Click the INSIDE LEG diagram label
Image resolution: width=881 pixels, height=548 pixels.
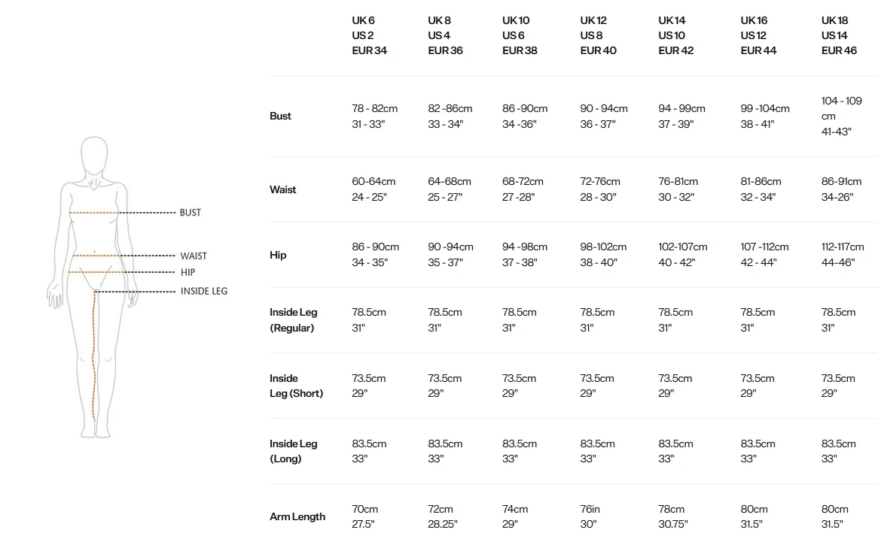204,292
